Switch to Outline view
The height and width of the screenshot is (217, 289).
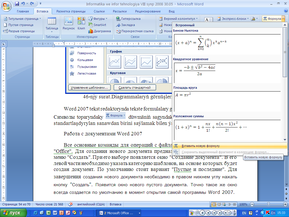(229, 204)
